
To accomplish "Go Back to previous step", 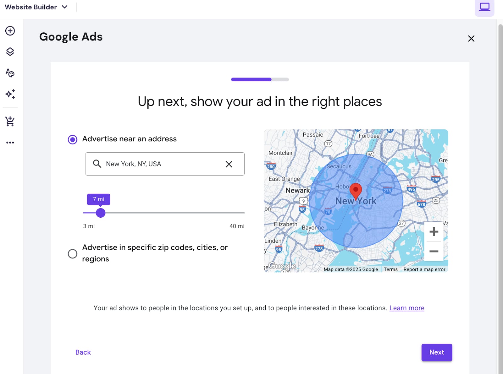I will tap(83, 352).
